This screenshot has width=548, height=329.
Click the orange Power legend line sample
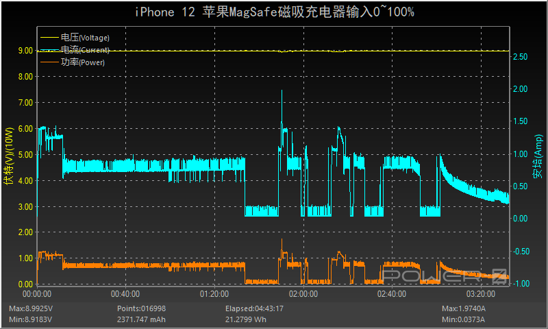click(49, 62)
